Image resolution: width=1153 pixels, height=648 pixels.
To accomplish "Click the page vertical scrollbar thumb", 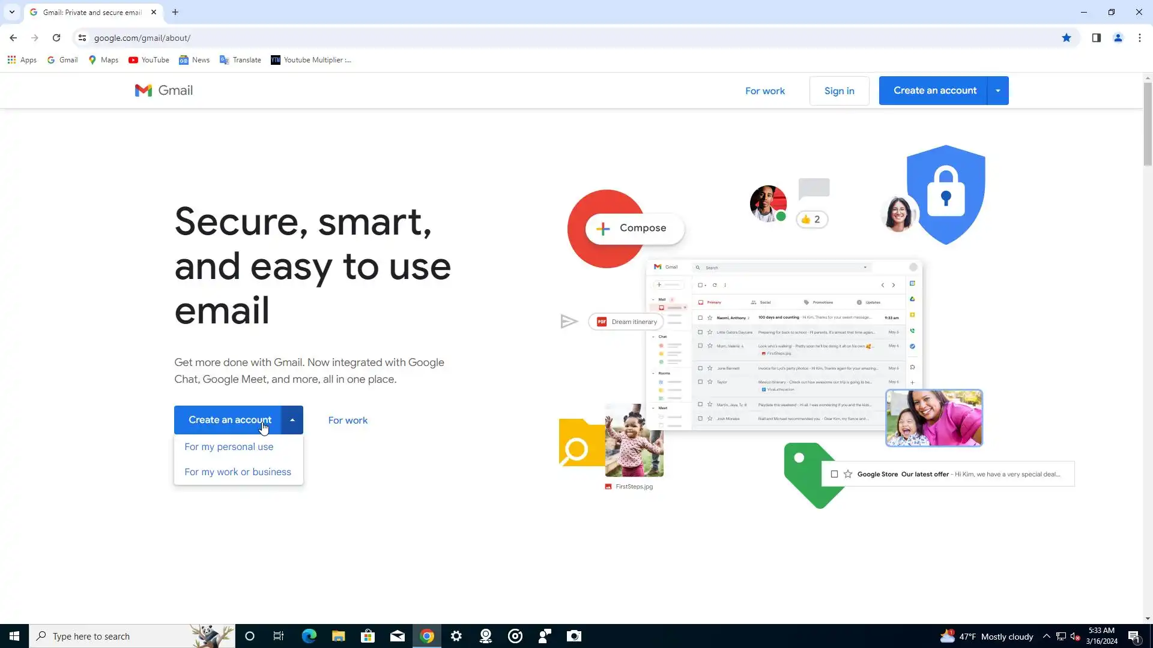I will pos(1148,123).
